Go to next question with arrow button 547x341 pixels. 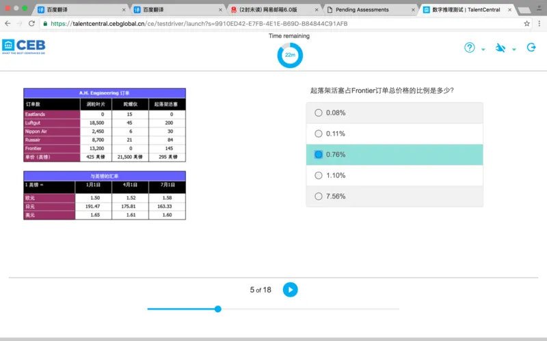coord(290,289)
